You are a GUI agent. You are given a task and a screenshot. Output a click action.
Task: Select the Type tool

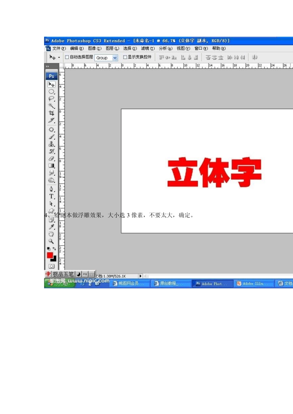[x=51, y=196]
